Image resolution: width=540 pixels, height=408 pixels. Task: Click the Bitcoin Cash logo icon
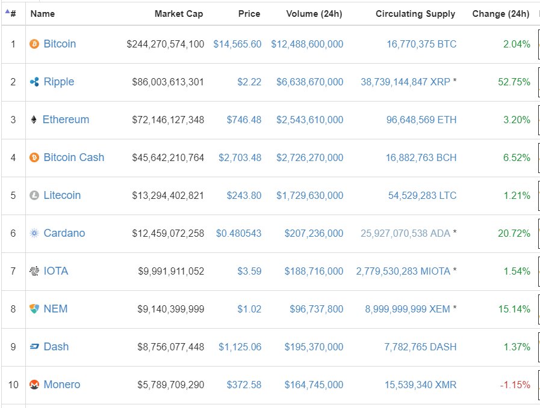tap(34, 157)
